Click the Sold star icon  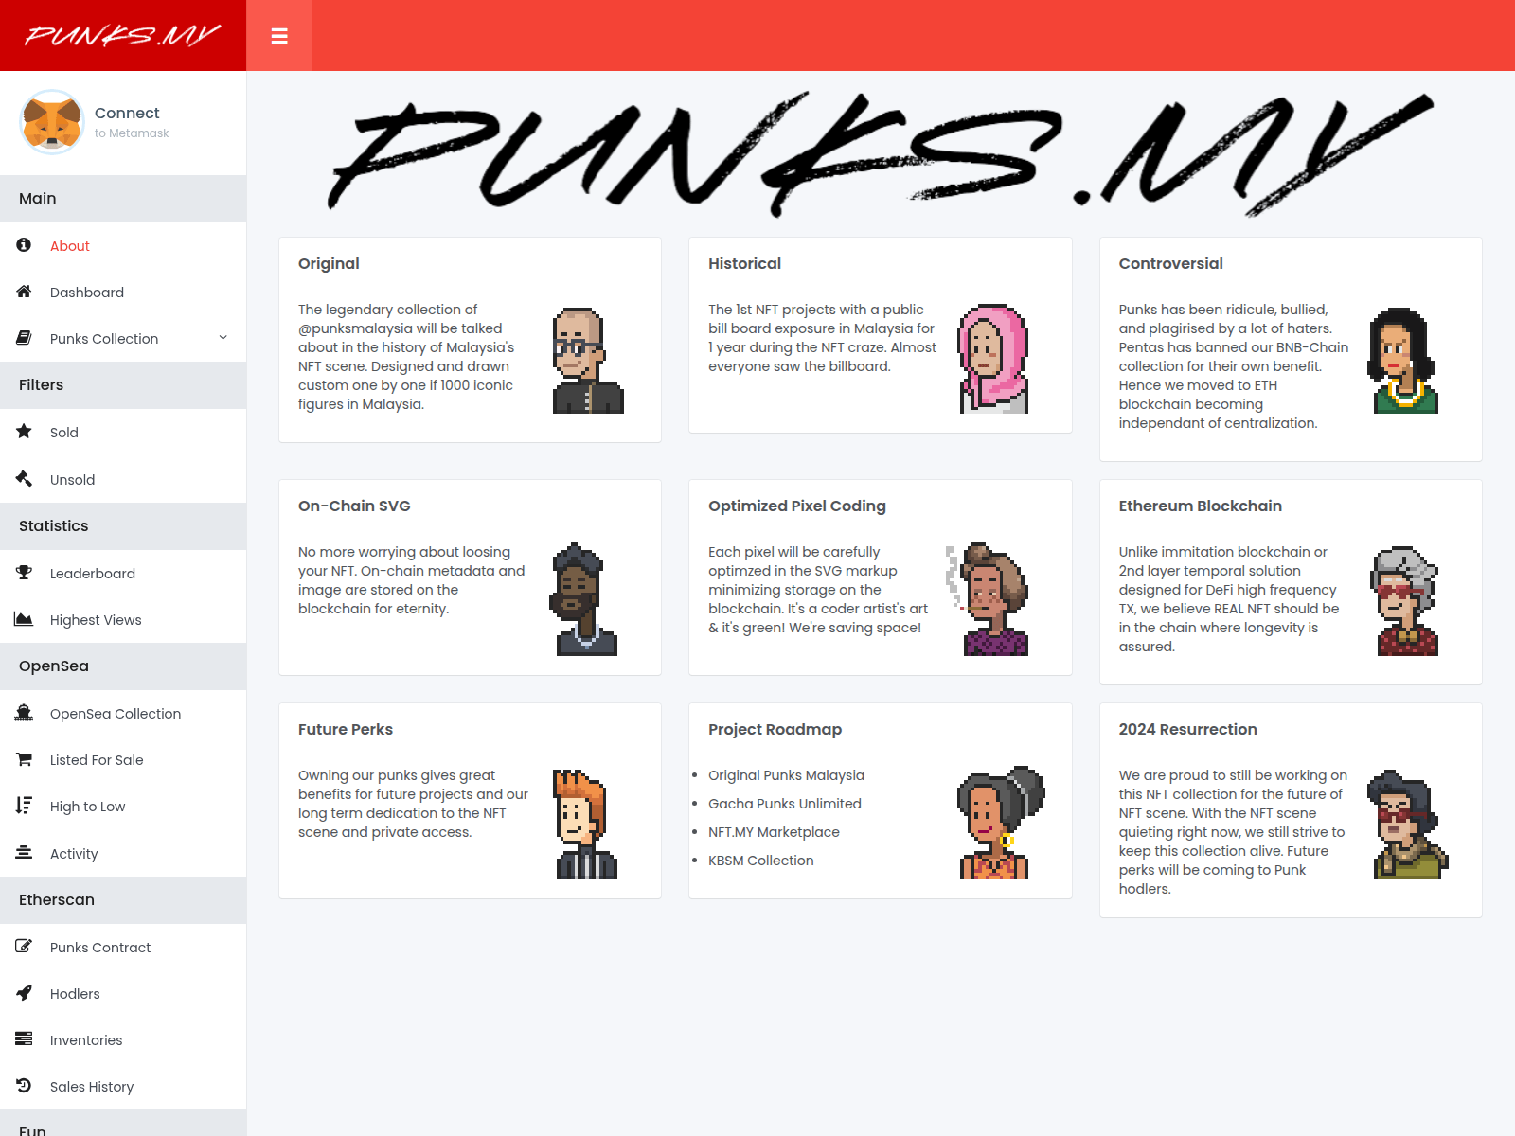pyautogui.click(x=25, y=432)
